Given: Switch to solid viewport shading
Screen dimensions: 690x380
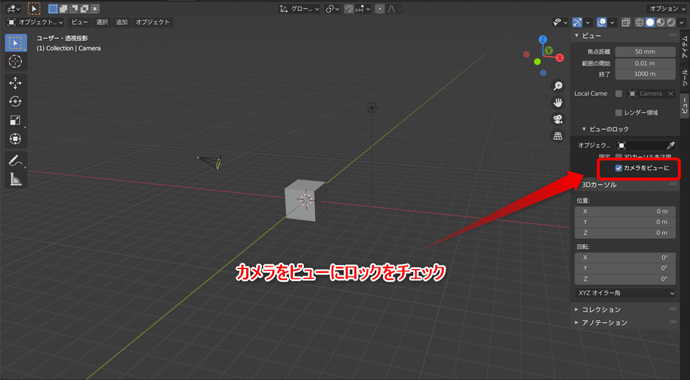Looking at the screenshot, I should tap(650, 22).
